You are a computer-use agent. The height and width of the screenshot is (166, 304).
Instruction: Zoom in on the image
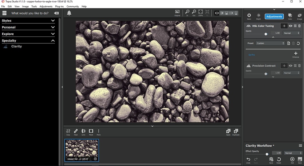pos(187,13)
